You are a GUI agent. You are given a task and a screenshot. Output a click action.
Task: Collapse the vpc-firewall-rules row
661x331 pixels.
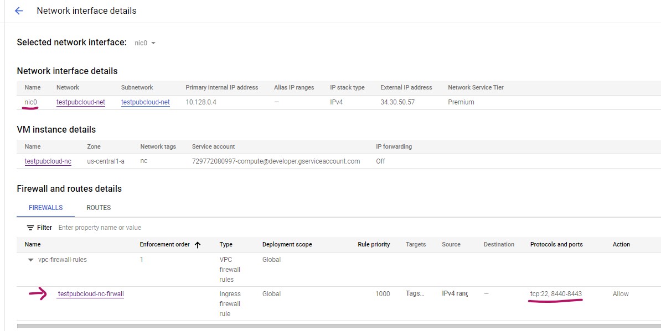31,260
